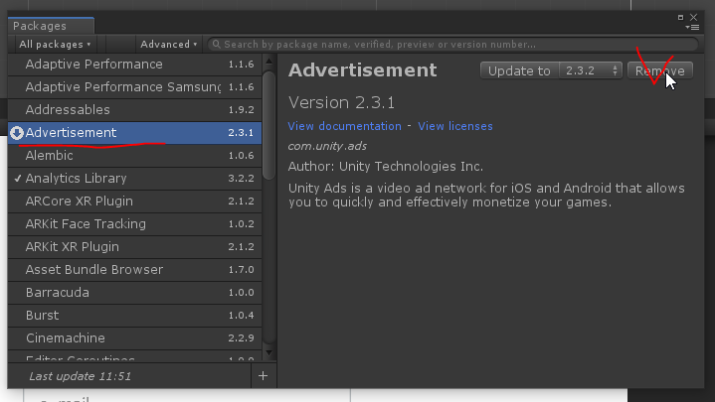Open the 2.3.2 version dropdown
715x402 pixels.
click(x=591, y=70)
